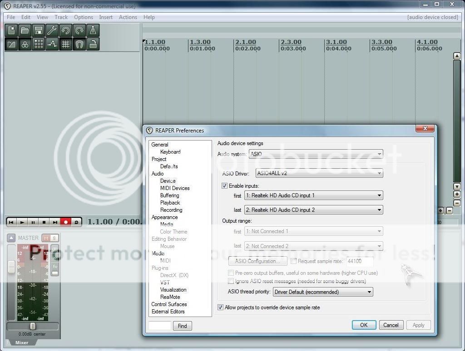
Task: Select Control Surfaces in preferences tree
Action: coord(169,304)
